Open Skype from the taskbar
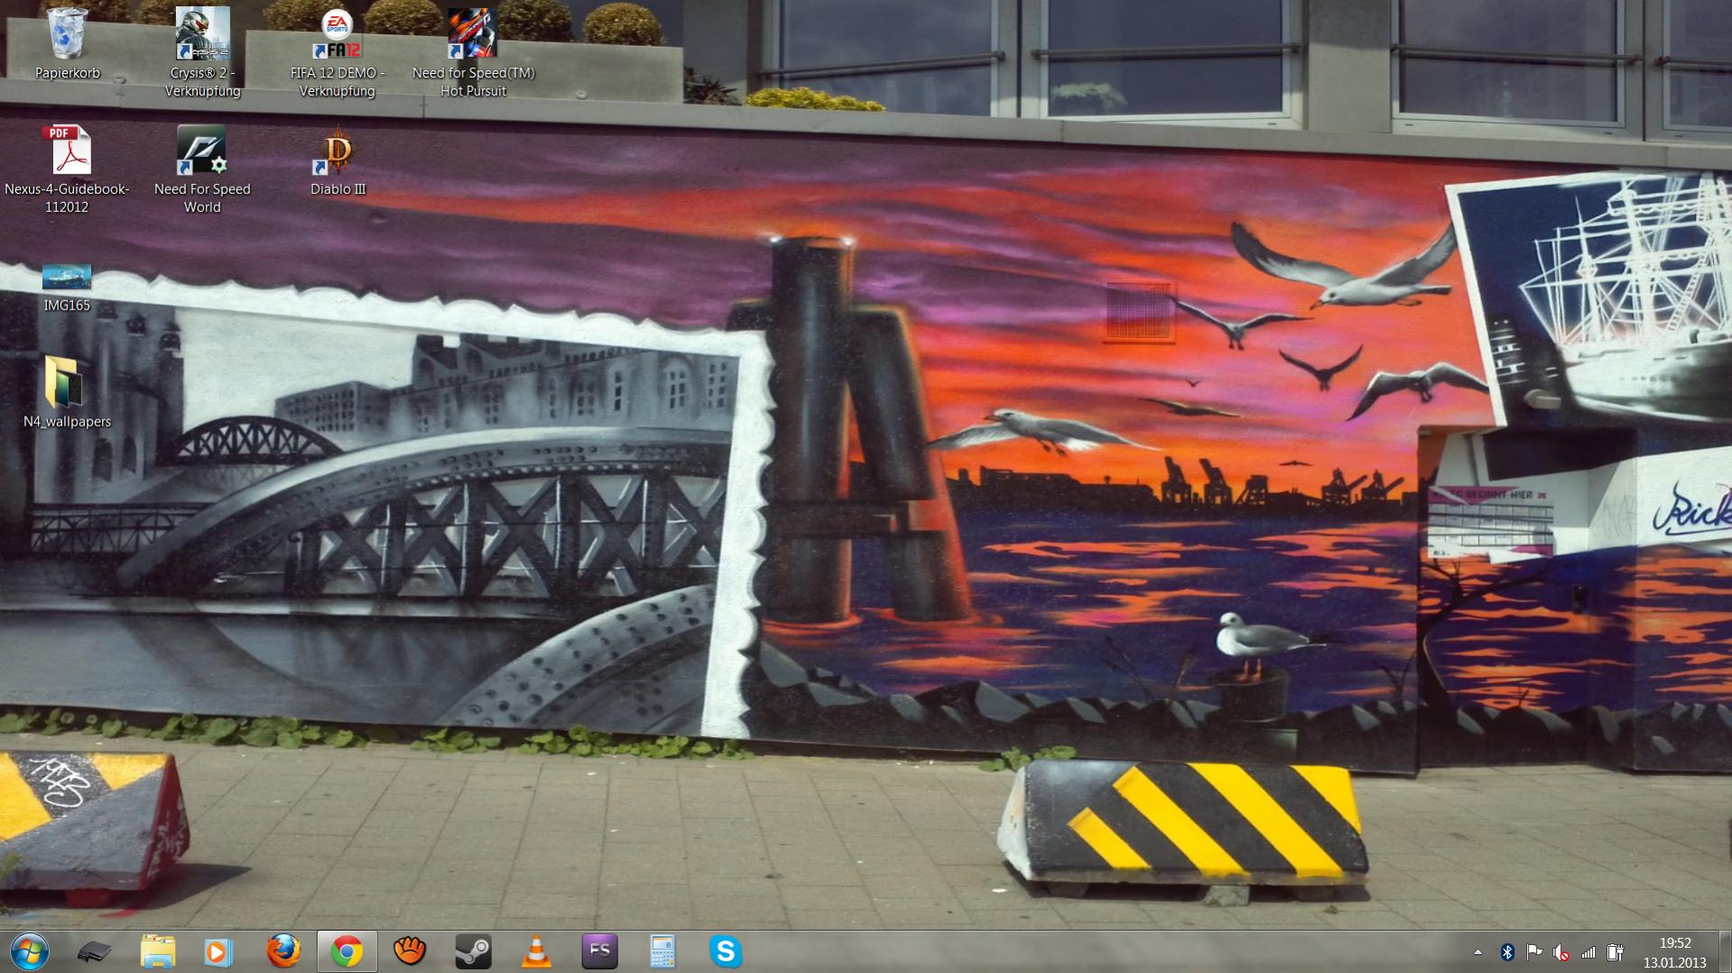 tap(726, 951)
